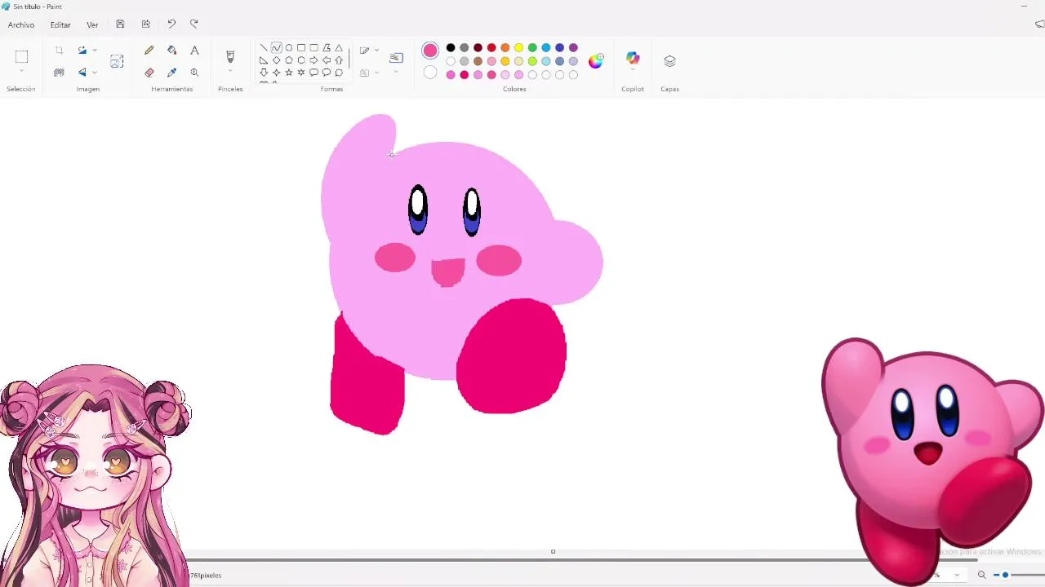Viewport: 1045px width, 587px height.
Task: Choose the Right arrow shape
Action: pyautogui.click(x=313, y=60)
